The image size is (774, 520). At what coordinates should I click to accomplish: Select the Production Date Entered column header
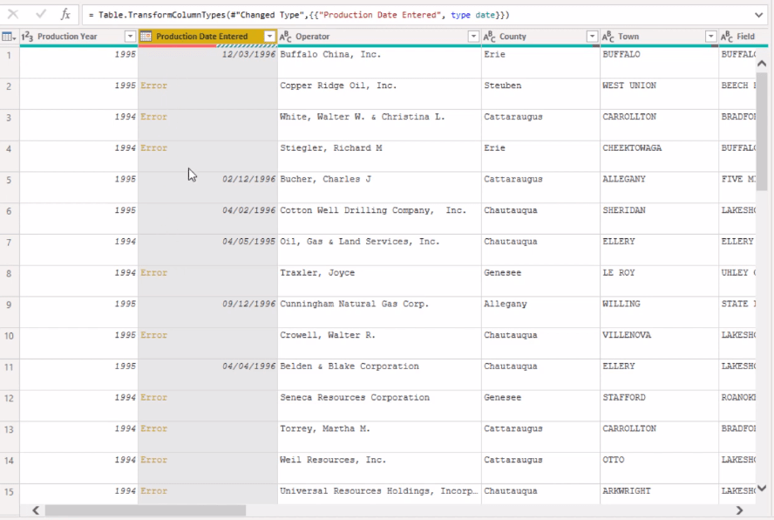pyautogui.click(x=207, y=37)
